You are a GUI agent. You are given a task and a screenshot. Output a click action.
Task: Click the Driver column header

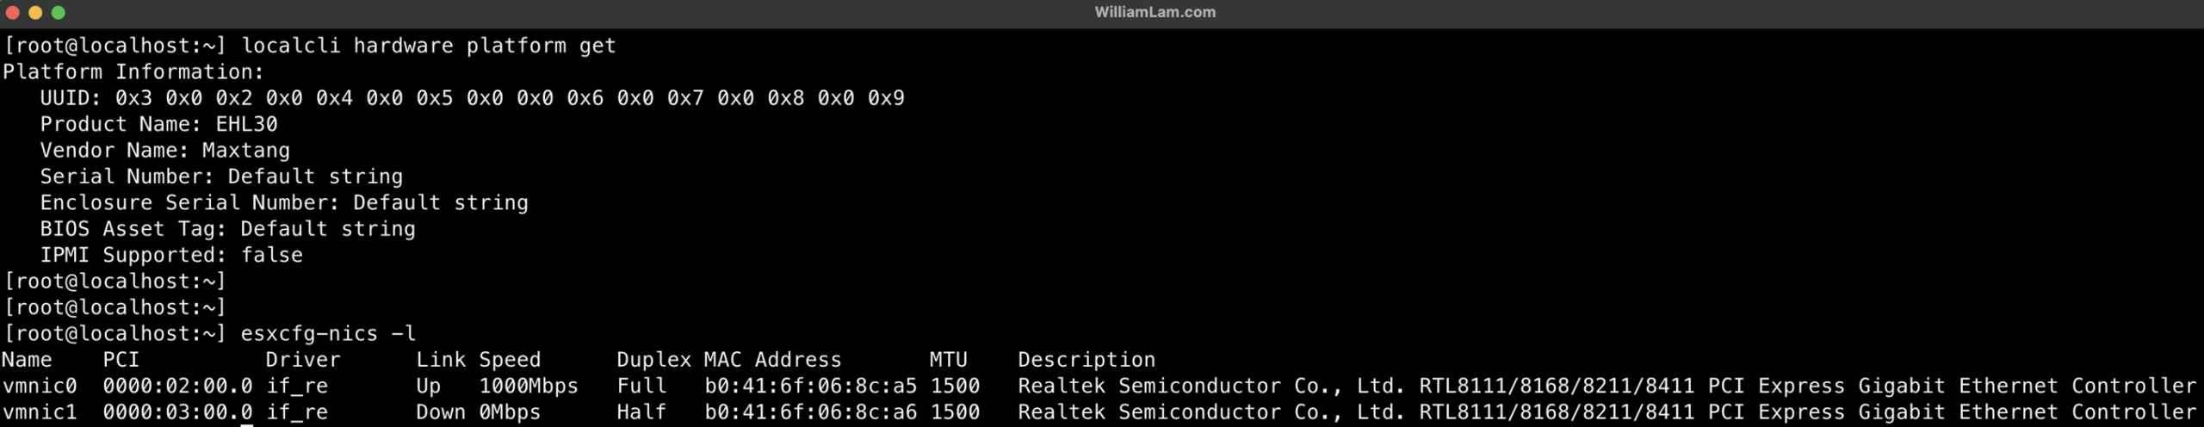[302, 360]
